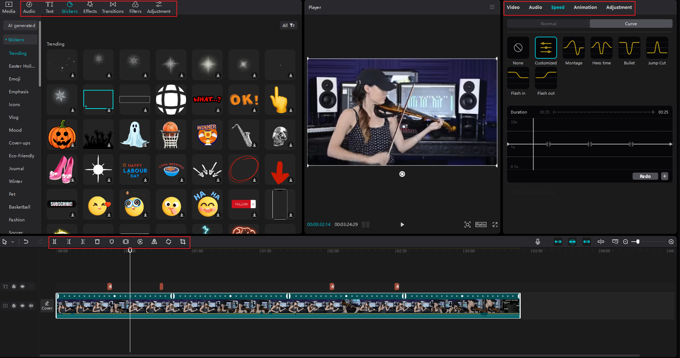
Task: Toggle clip linkage in timeline
Action: [x=586, y=242]
